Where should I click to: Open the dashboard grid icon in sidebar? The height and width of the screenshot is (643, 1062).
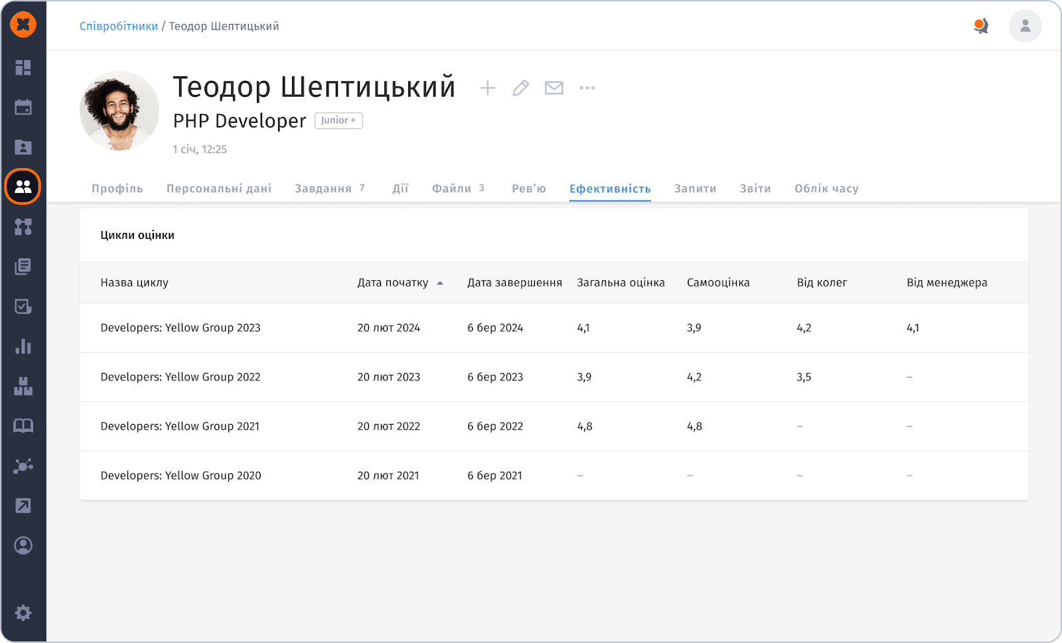[x=23, y=68]
